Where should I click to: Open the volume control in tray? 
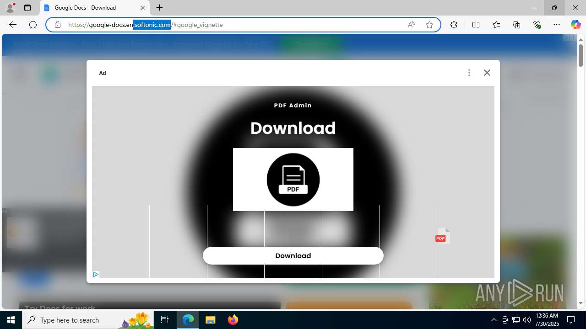click(526, 320)
